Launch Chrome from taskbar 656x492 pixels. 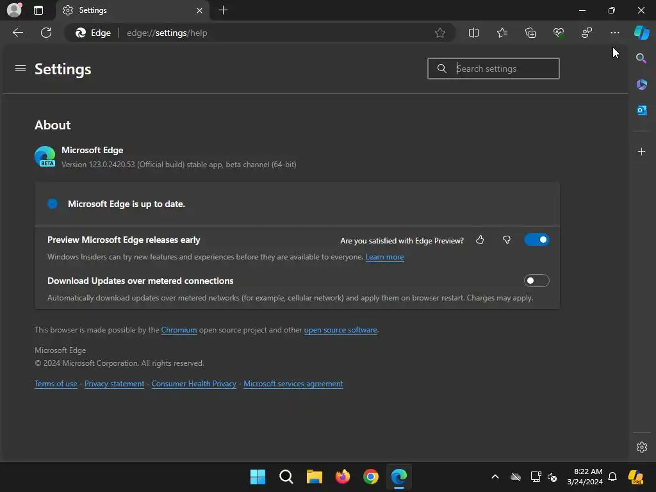point(371,477)
